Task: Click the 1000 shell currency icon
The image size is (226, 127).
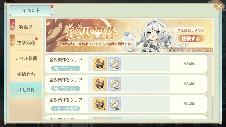Action: pos(115,64)
